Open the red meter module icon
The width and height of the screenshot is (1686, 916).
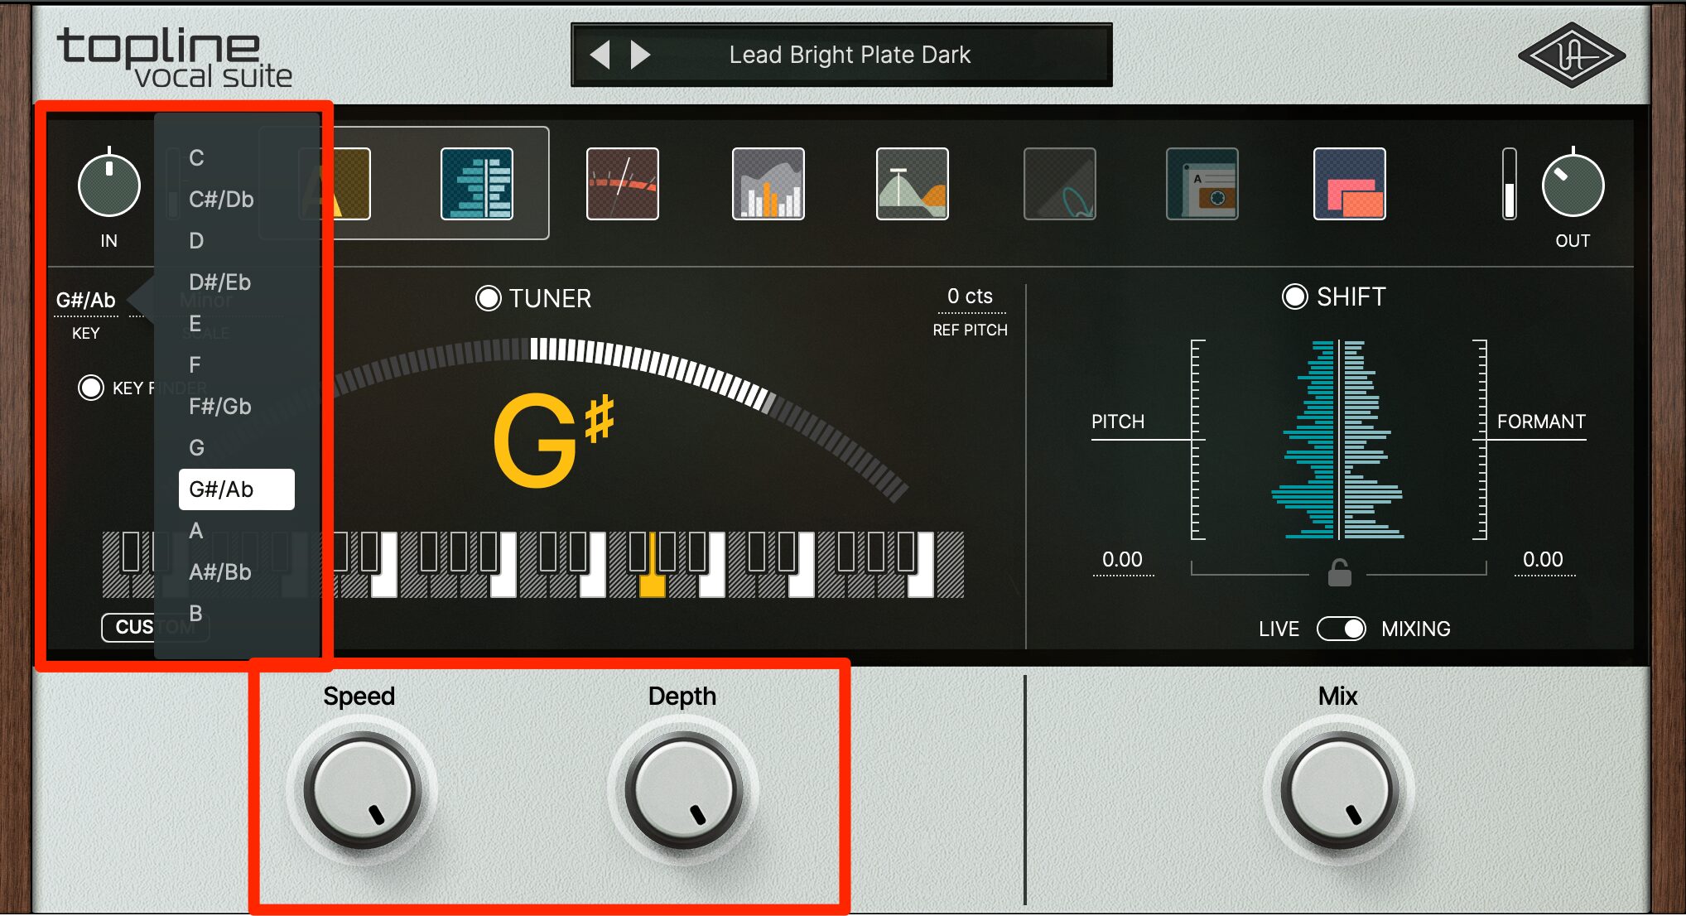[623, 184]
